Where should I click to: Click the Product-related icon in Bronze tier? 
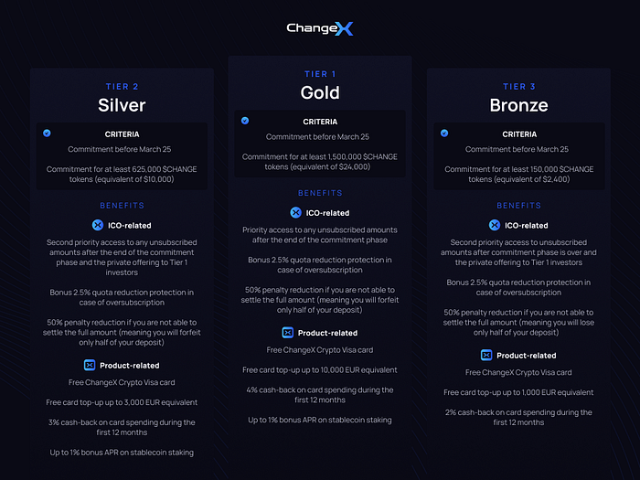[x=486, y=355]
